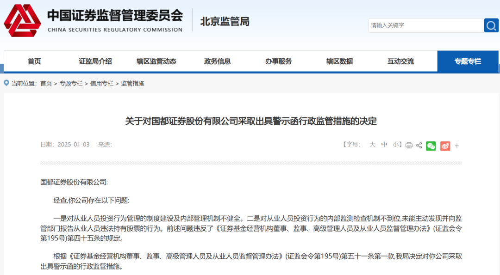
Task: Set font size to small (小)
Action: (x=396, y=145)
